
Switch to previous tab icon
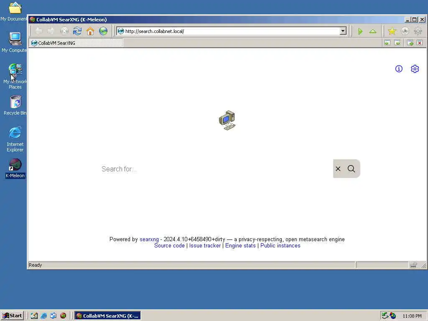coord(387,43)
